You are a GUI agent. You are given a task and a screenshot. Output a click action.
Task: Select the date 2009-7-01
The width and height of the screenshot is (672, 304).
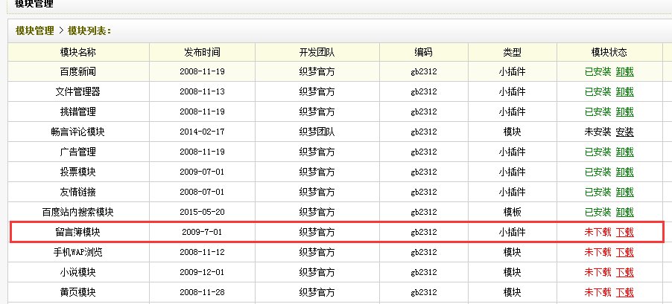pyautogui.click(x=202, y=232)
